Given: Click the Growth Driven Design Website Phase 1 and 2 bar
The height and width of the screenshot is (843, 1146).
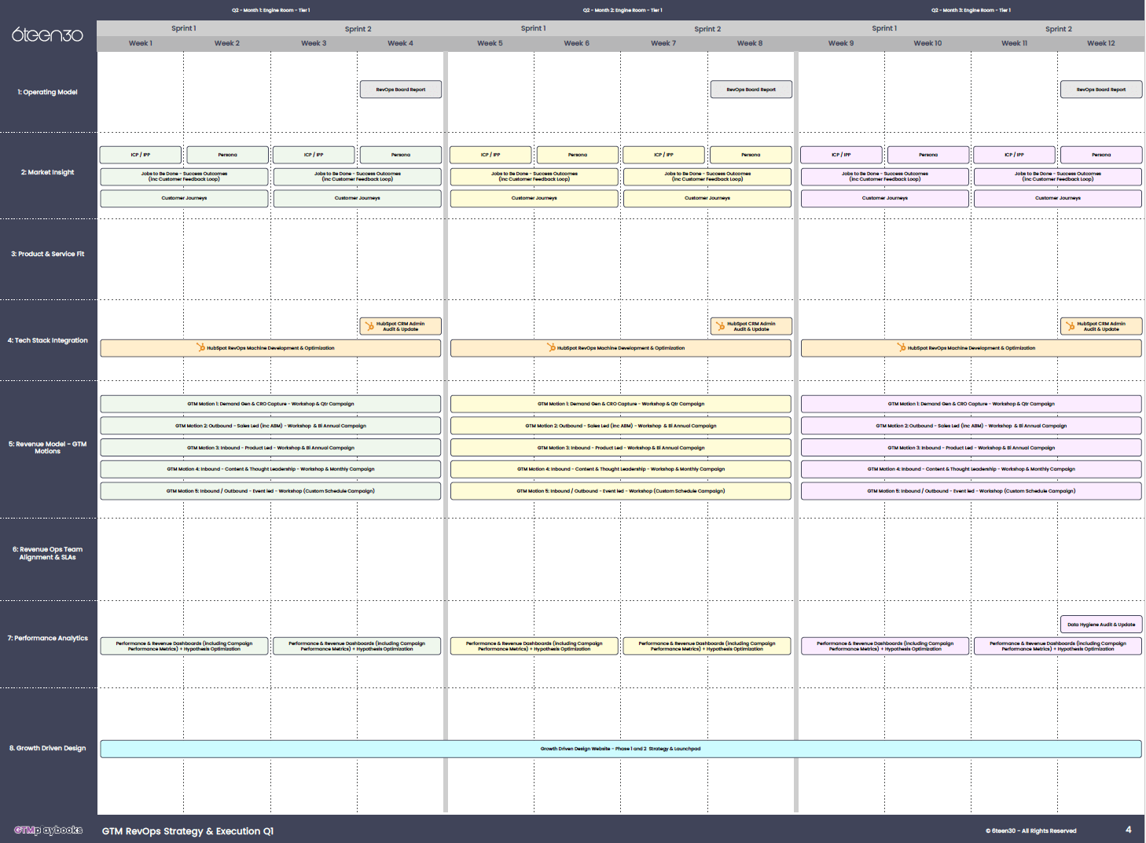Looking at the screenshot, I should [621, 749].
